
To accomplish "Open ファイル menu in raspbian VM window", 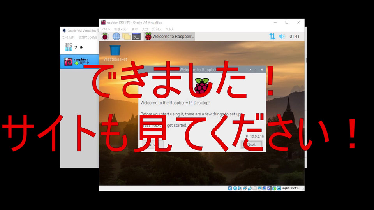I will (x=106, y=29).
